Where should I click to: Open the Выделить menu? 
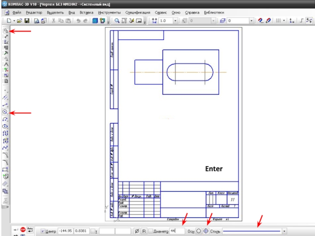click(x=55, y=13)
